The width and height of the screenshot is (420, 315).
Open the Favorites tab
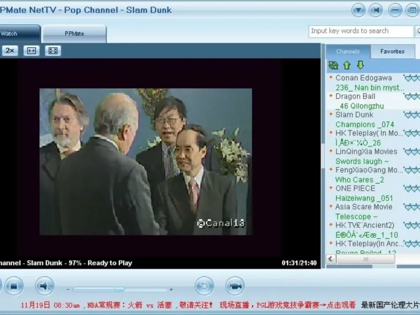392,51
